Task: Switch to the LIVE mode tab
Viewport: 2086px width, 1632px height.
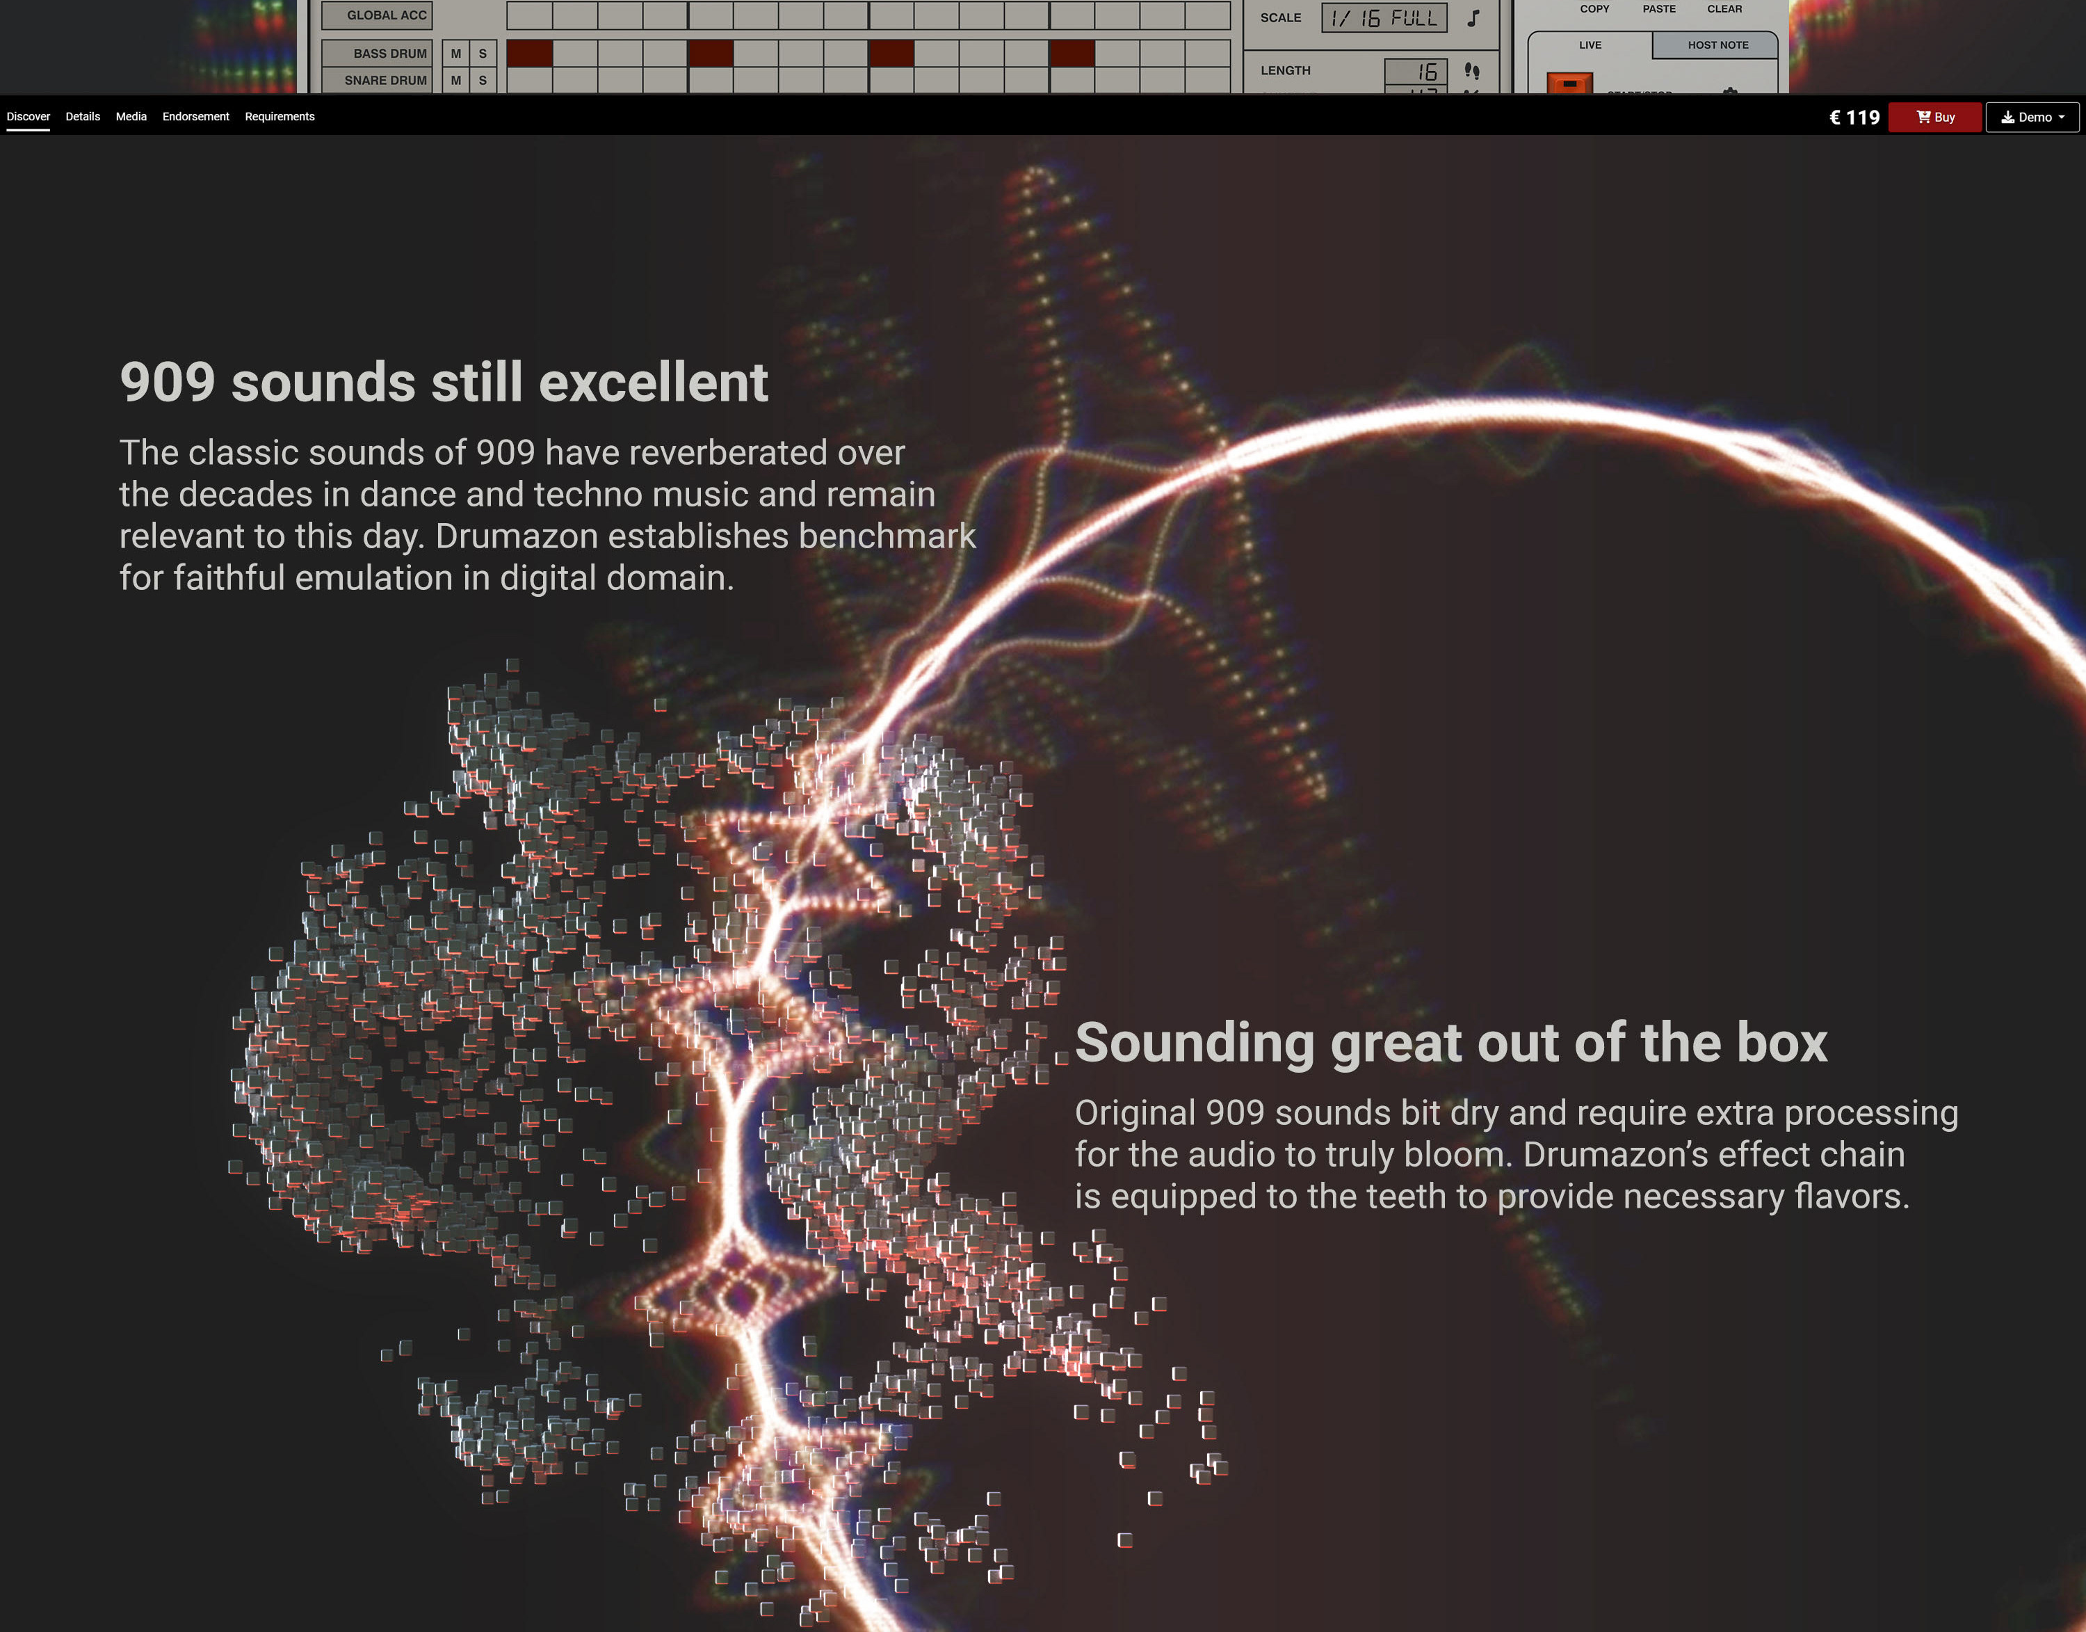Action: click(x=1590, y=45)
